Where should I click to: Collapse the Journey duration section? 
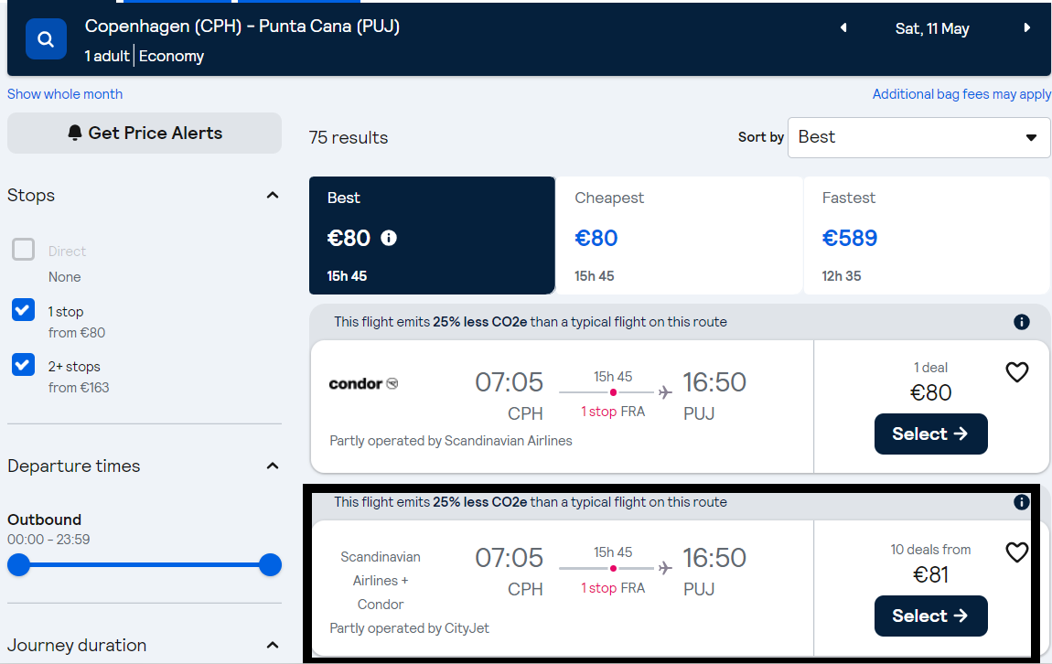pyautogui.click(x=273, y=645)
